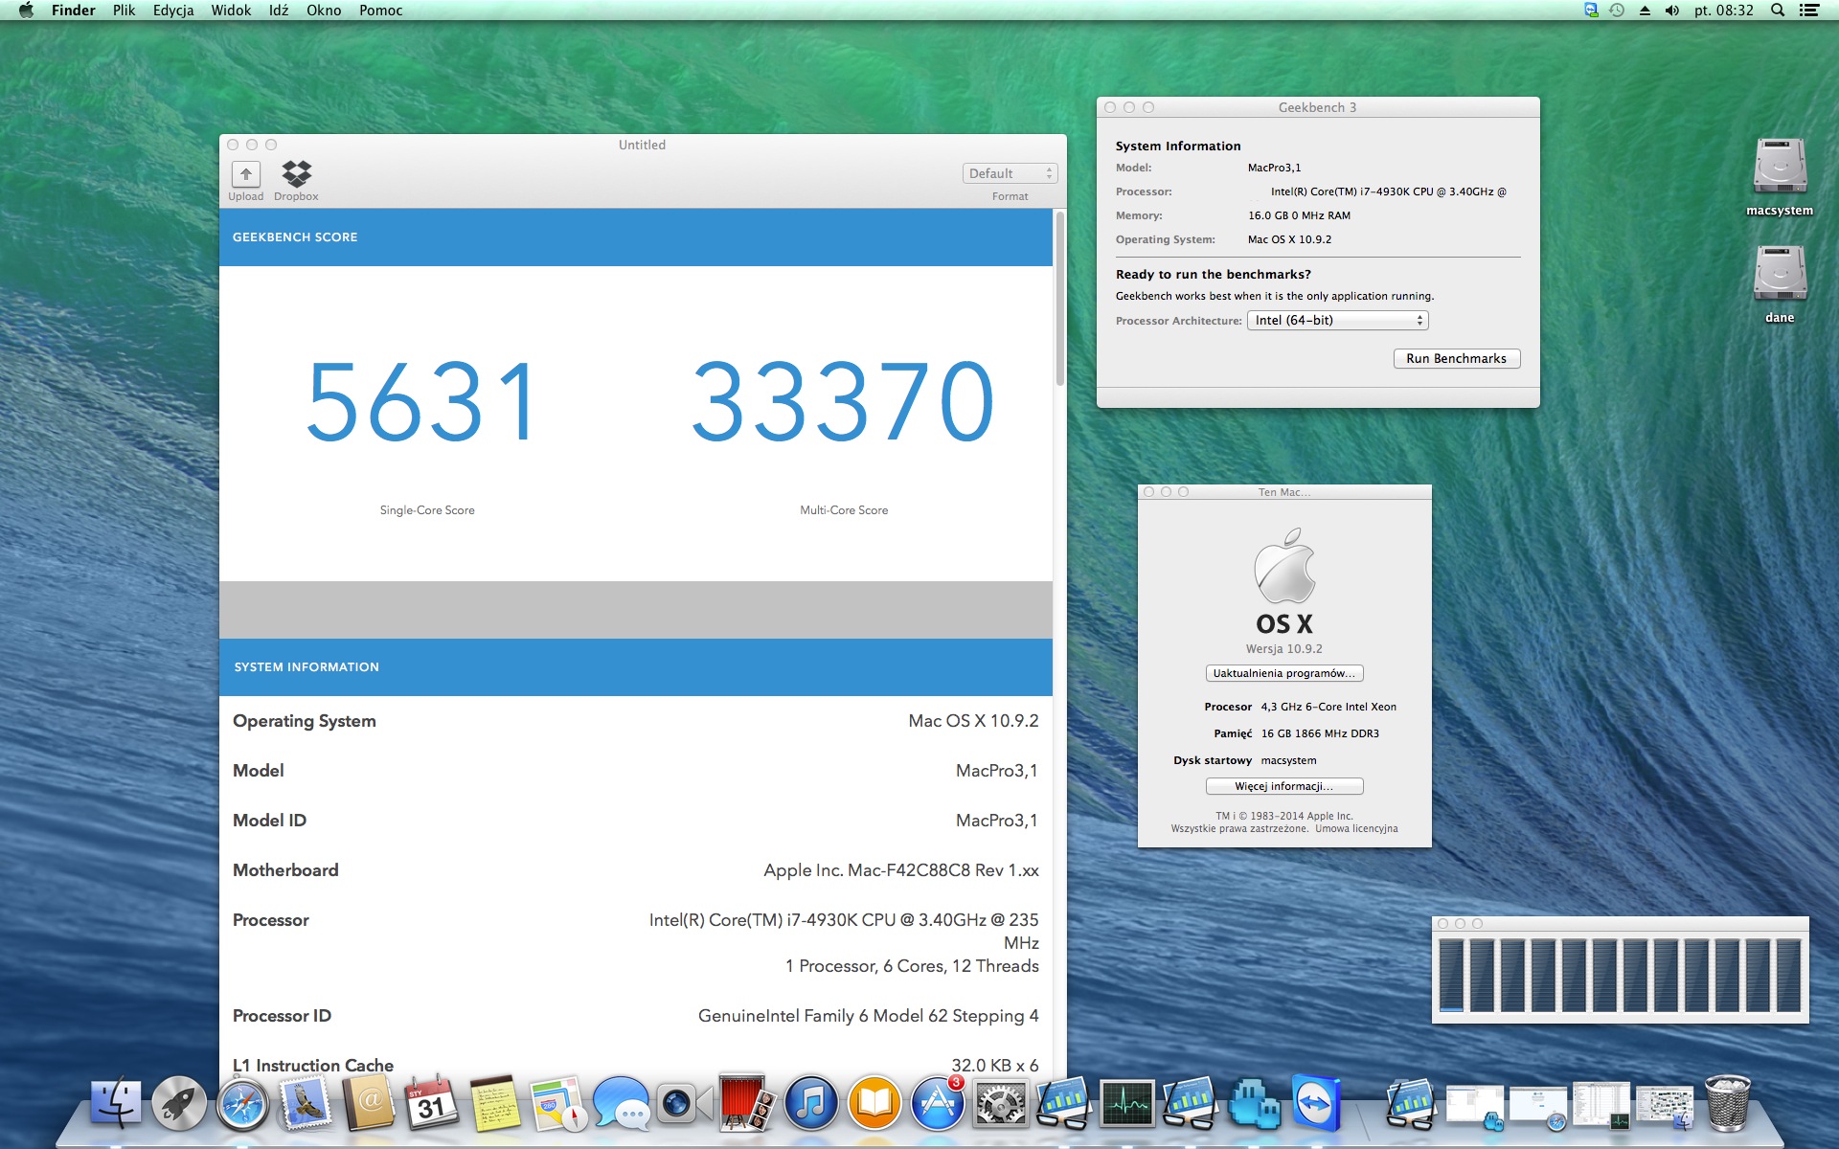Open the App Store from the Dock
This screenshot has height=1149, width=1839.
pyautogui.click(x=937, y=1103)
